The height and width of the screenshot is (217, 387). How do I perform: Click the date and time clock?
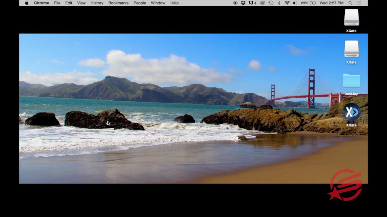click(331, 3)
